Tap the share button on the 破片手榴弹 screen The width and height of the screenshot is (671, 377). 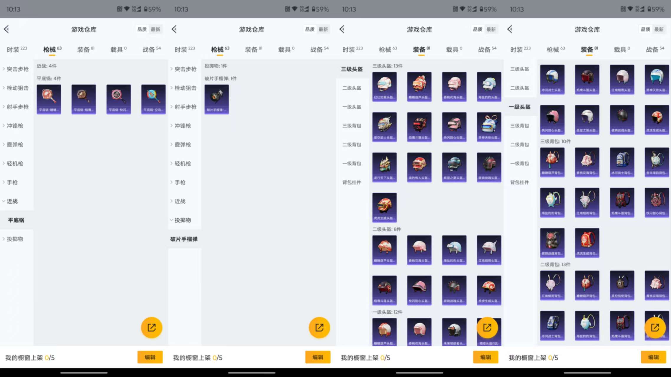[x=319, y=327]
